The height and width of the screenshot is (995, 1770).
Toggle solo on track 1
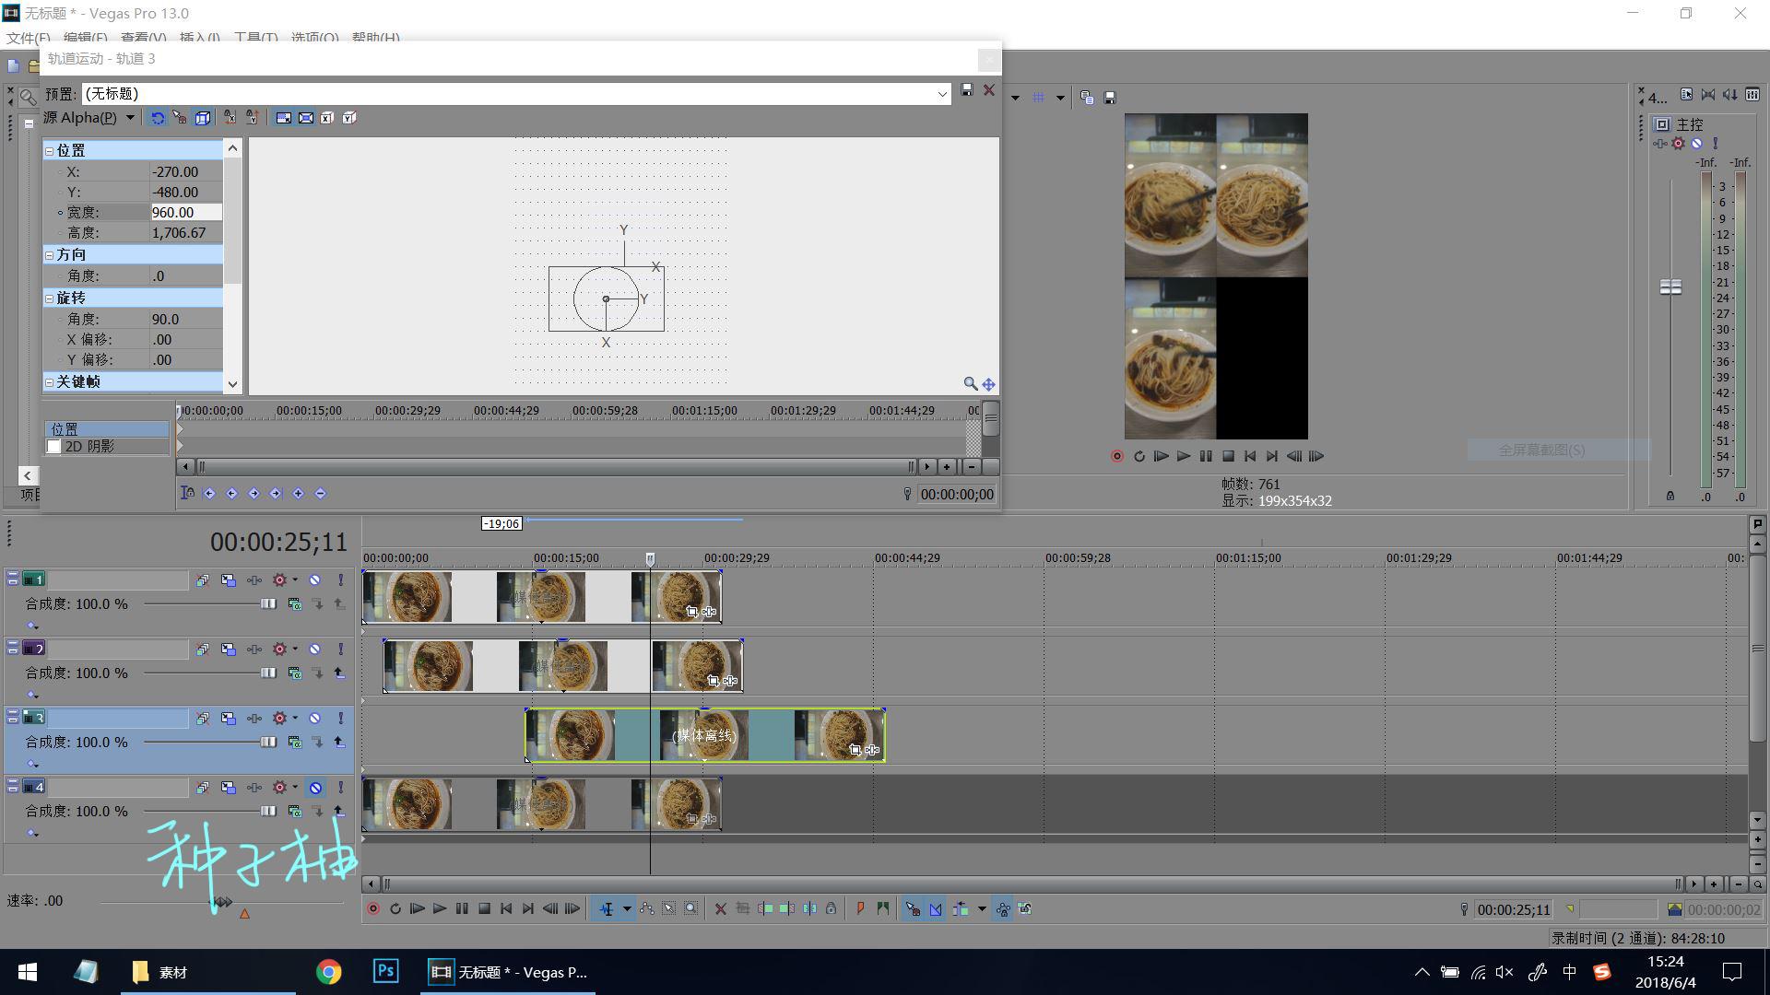[340, 580]
